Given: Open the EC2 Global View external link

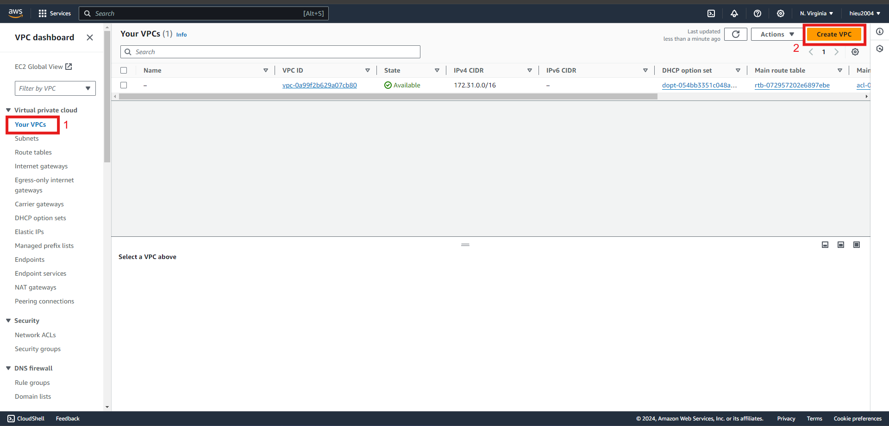Looking at the screenshot, I should point(44,67).
